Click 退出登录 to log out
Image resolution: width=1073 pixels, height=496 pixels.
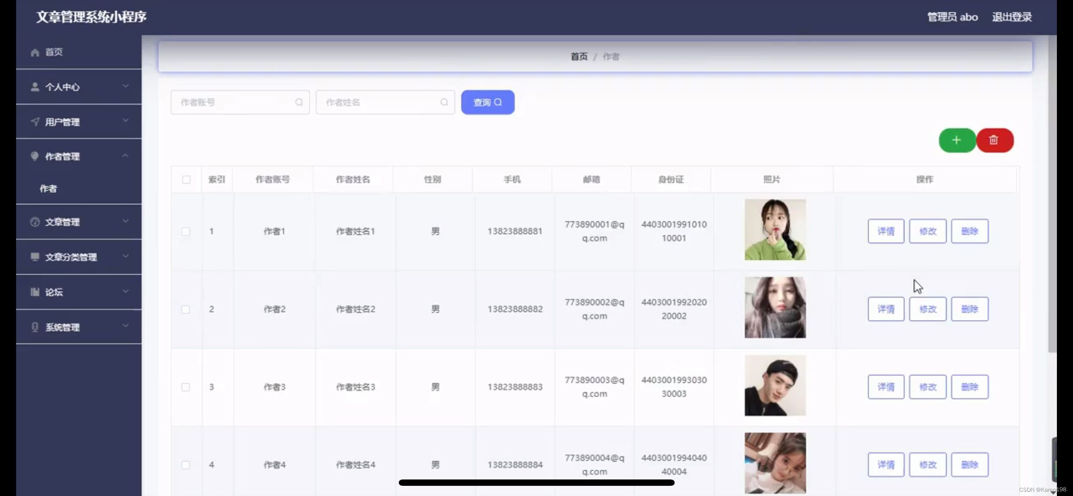point(1012,17)
